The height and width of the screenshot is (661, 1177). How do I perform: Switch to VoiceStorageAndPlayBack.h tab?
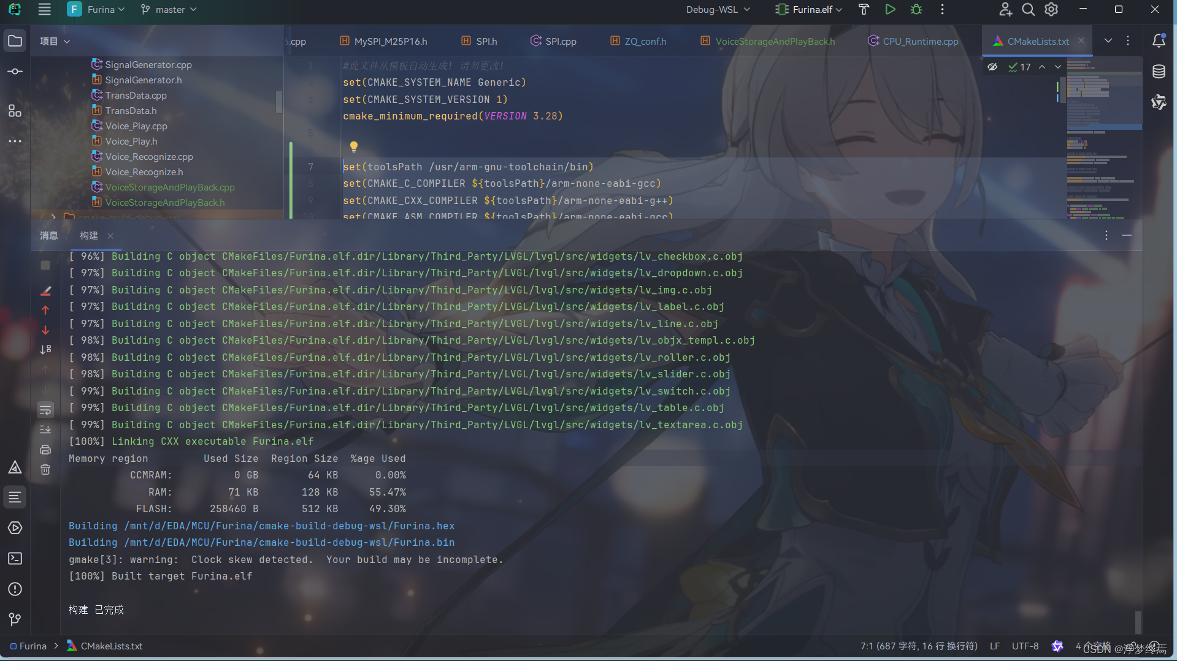pos(768,41)
